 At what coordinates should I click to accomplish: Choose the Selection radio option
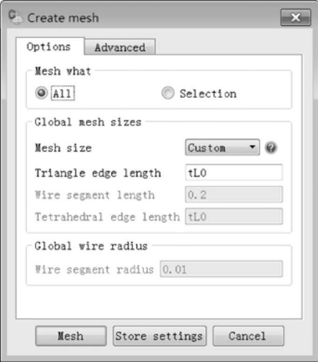point(167,93)
